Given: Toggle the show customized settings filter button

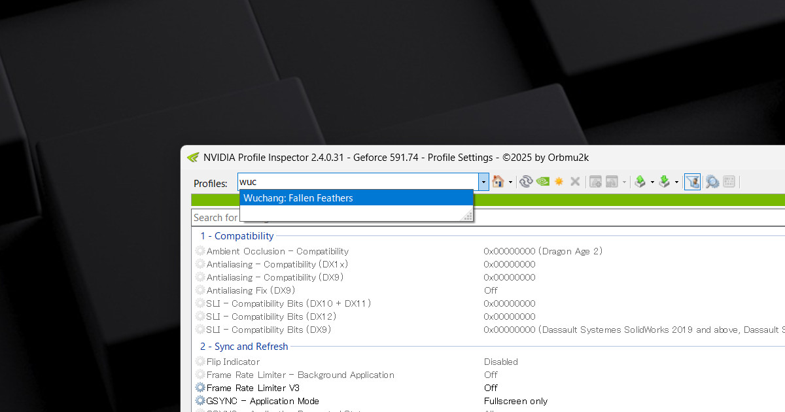Looking at the screenshot, I should point(692,182).
